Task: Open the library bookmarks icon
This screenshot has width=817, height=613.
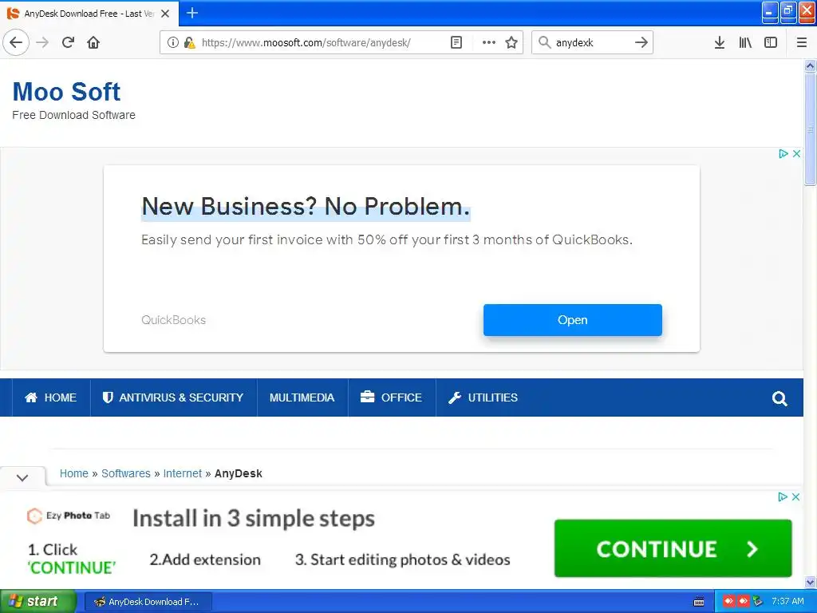Action: [x=745, y=42]
